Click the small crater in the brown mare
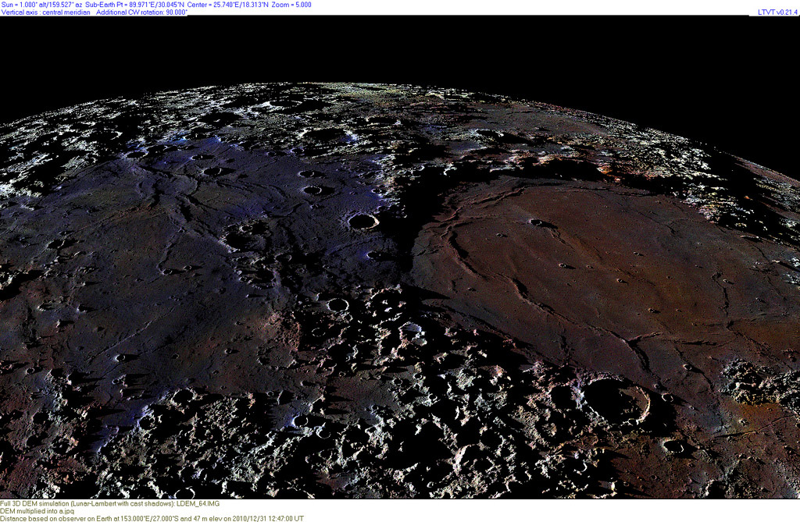The image size is (800, 522). 537,222
